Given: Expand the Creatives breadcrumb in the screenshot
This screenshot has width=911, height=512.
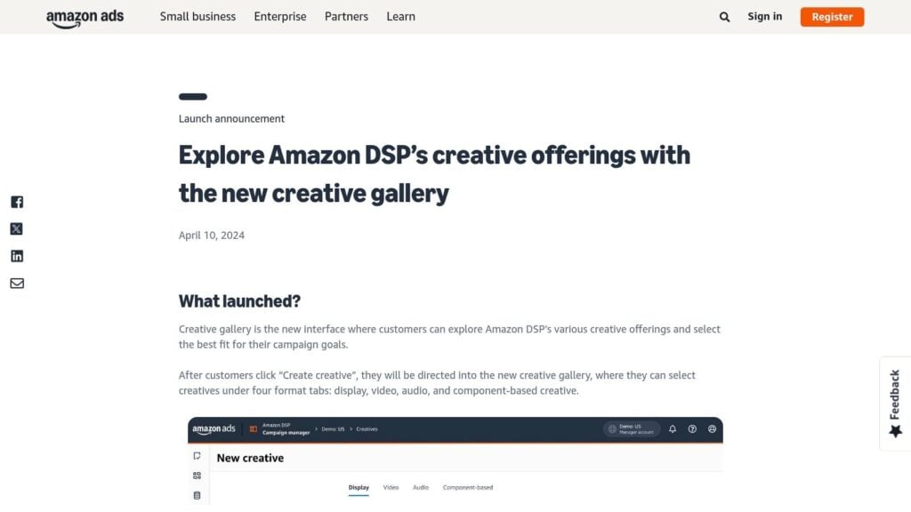Looking at the screenshot, I should tap(368, 428).
